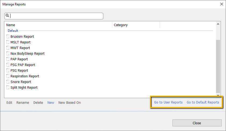Click the Respiration Report document icon
Screen dimensions: 226x131
(8, 76)
